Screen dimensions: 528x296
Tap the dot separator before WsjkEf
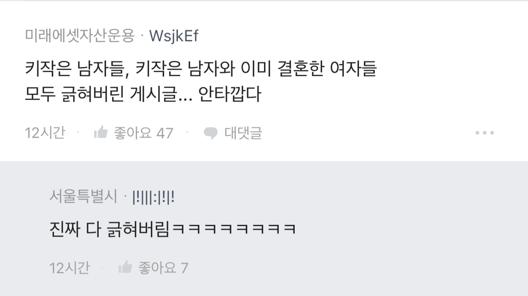pyautogui.click(x=142, y=37)
